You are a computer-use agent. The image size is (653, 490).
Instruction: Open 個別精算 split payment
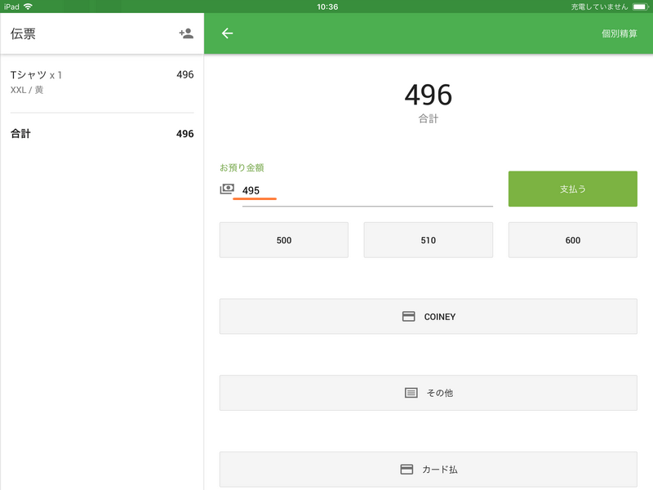coord(619,33)
